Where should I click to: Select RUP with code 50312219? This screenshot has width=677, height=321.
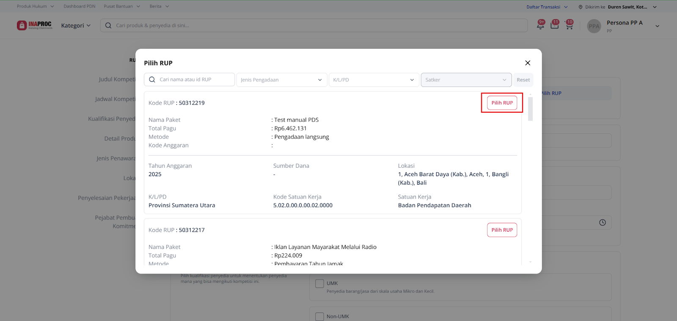click(x=502, y=103)
